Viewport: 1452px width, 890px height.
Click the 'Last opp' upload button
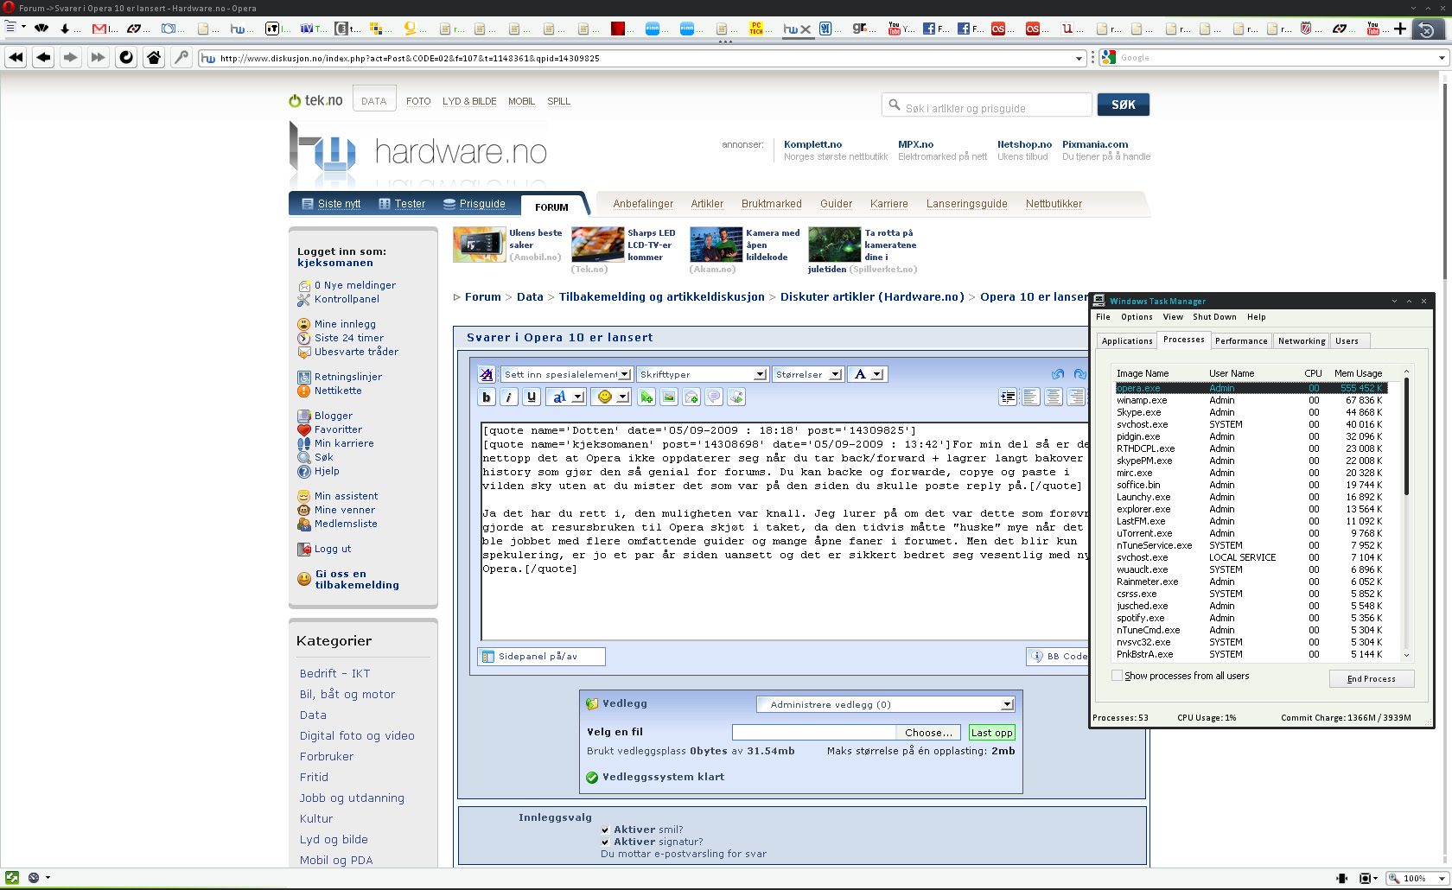(992, 733)
